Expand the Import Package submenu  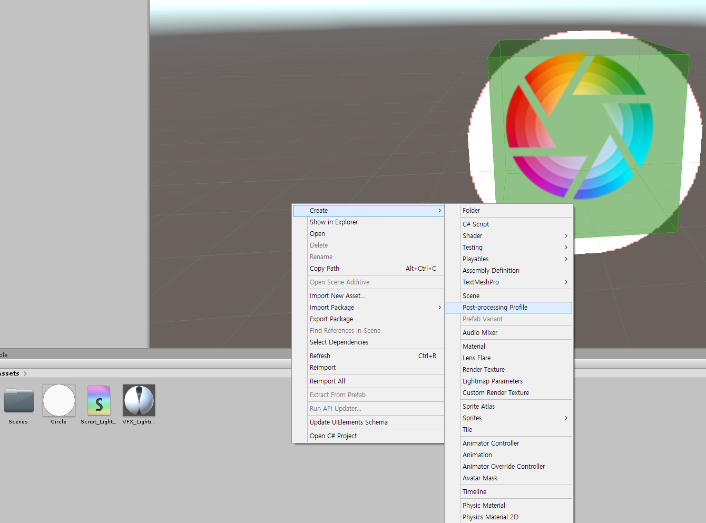(x=368, y=308)
